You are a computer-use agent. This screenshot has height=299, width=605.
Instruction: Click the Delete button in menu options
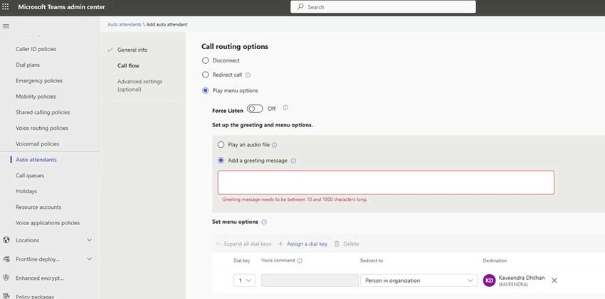pos(347,244)
